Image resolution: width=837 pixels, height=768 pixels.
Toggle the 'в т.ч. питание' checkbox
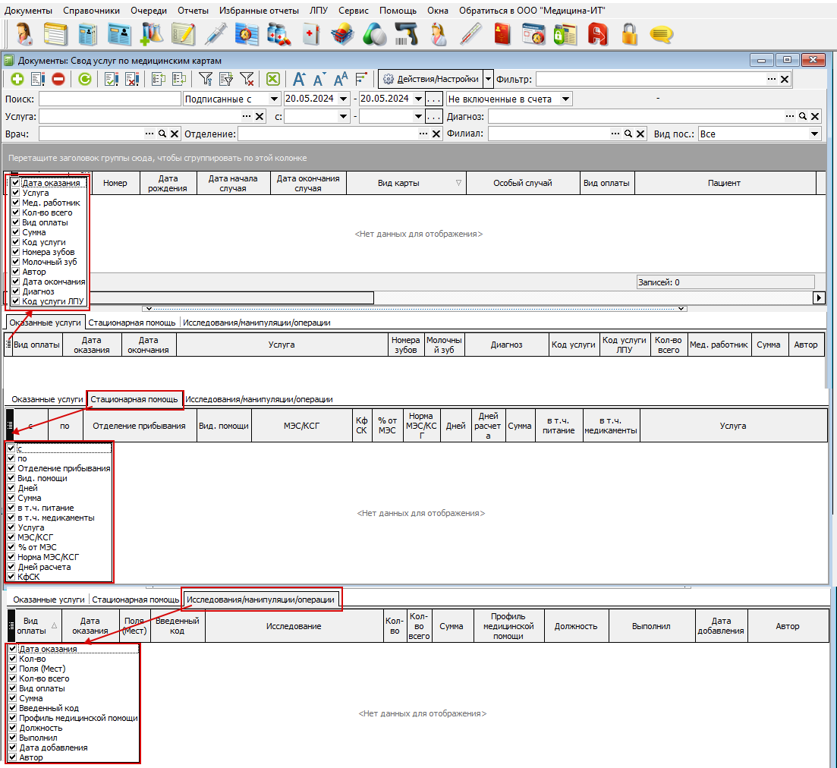tap(11, 508)
